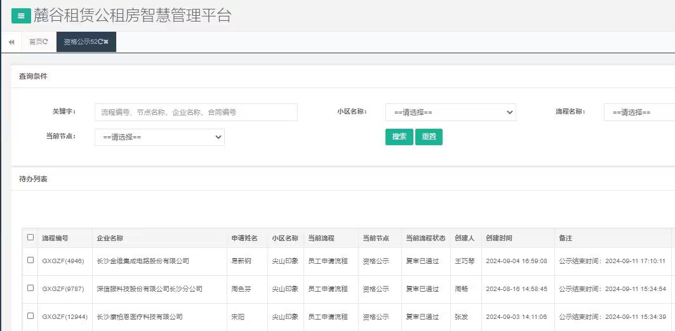This screenshot has width=675, height=331.
Task: Focus the 关键字 keyword input field
Action: [196, 112]
